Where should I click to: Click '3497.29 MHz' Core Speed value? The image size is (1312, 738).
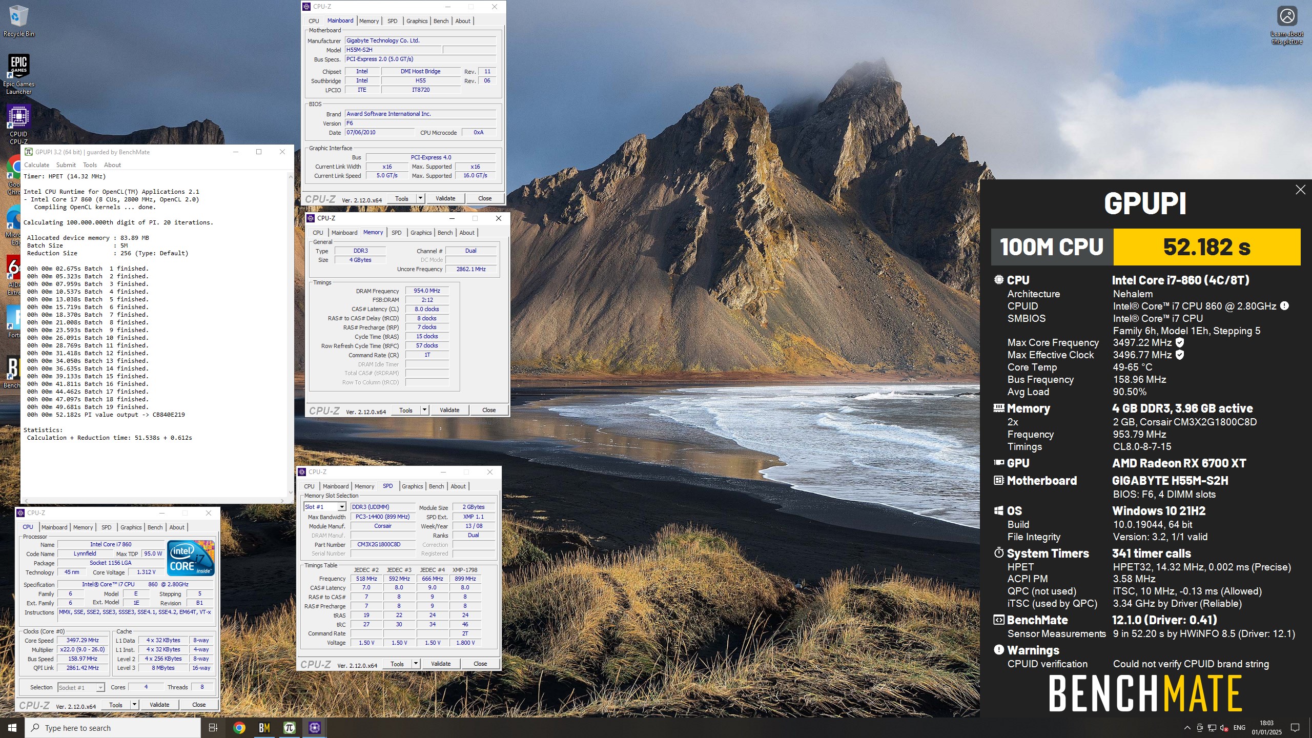click(x=83, y=640)
